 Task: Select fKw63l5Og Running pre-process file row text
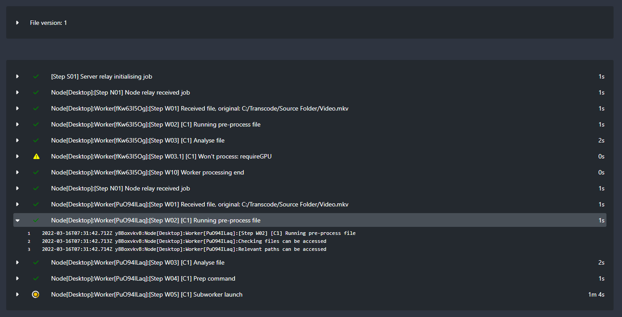[x=155, y=124]
